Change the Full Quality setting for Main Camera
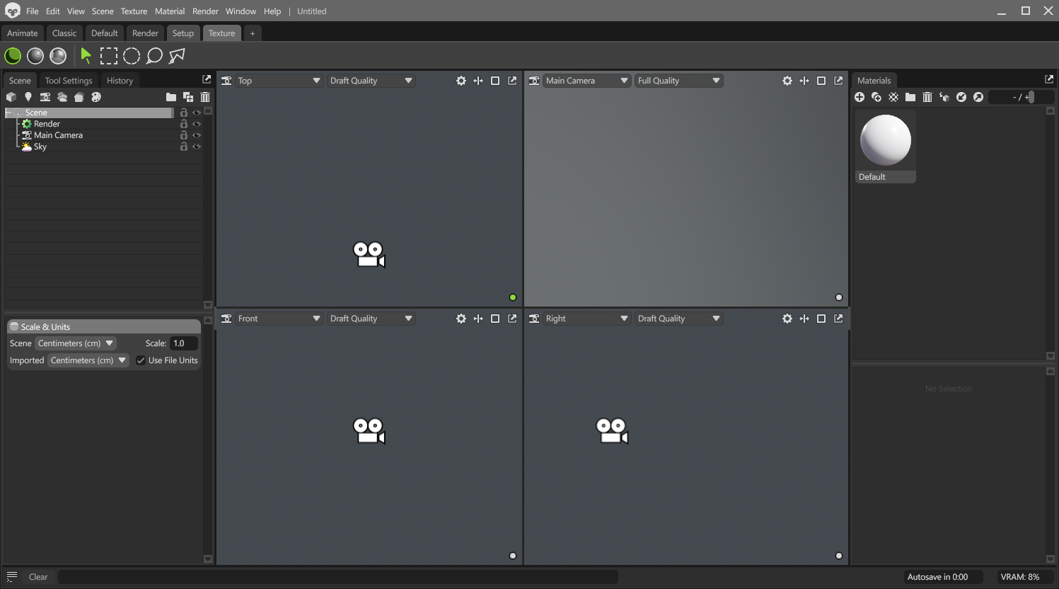The height and width of the screenshot is (589, 1059). 678,80
